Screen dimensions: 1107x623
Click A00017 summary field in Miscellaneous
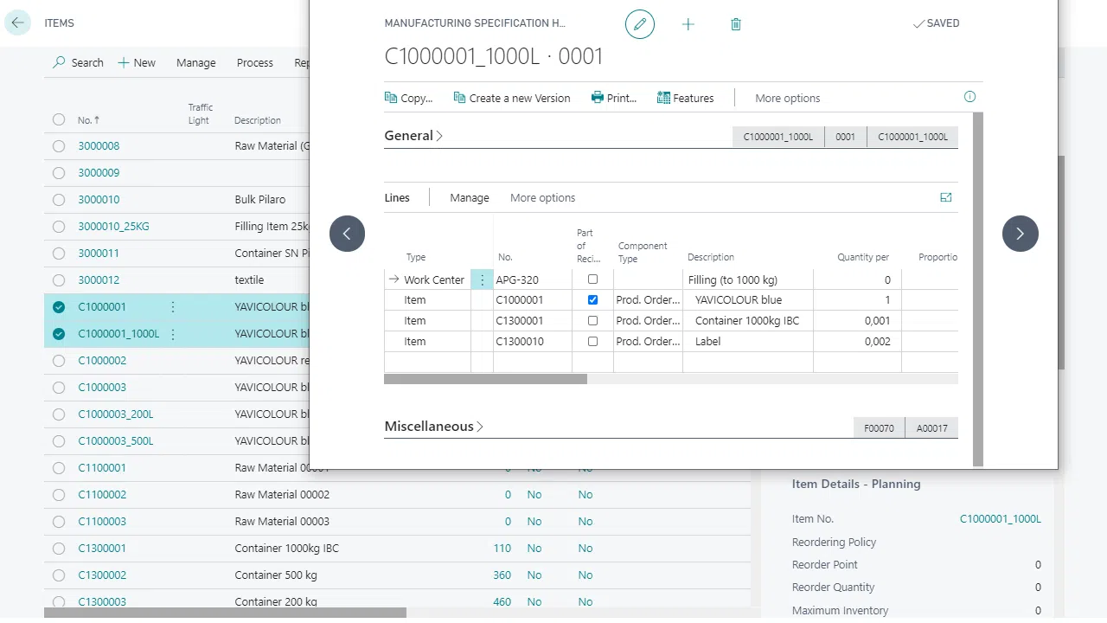[x=932, y=427]
